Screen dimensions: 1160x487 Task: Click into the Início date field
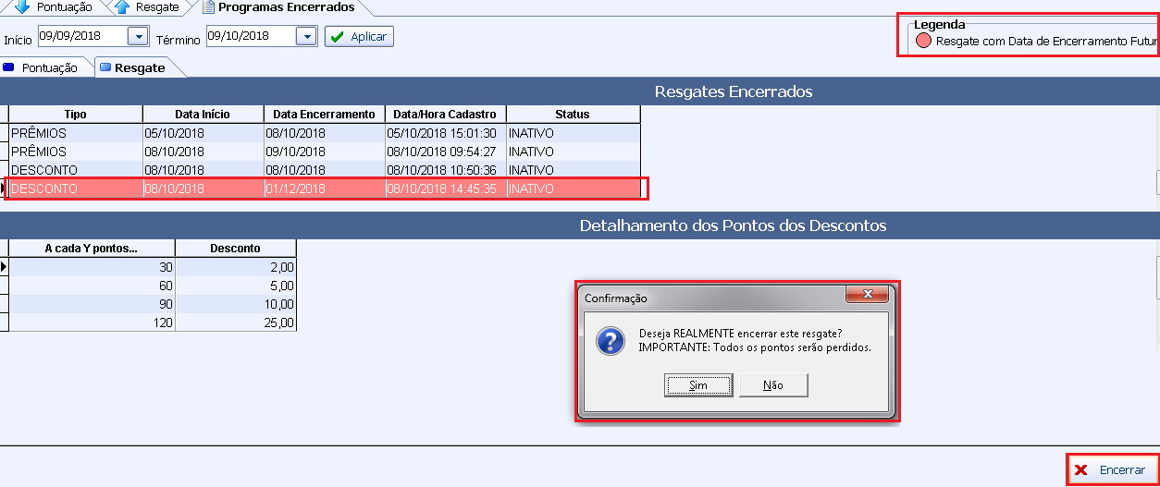click(x=80, y=36)
